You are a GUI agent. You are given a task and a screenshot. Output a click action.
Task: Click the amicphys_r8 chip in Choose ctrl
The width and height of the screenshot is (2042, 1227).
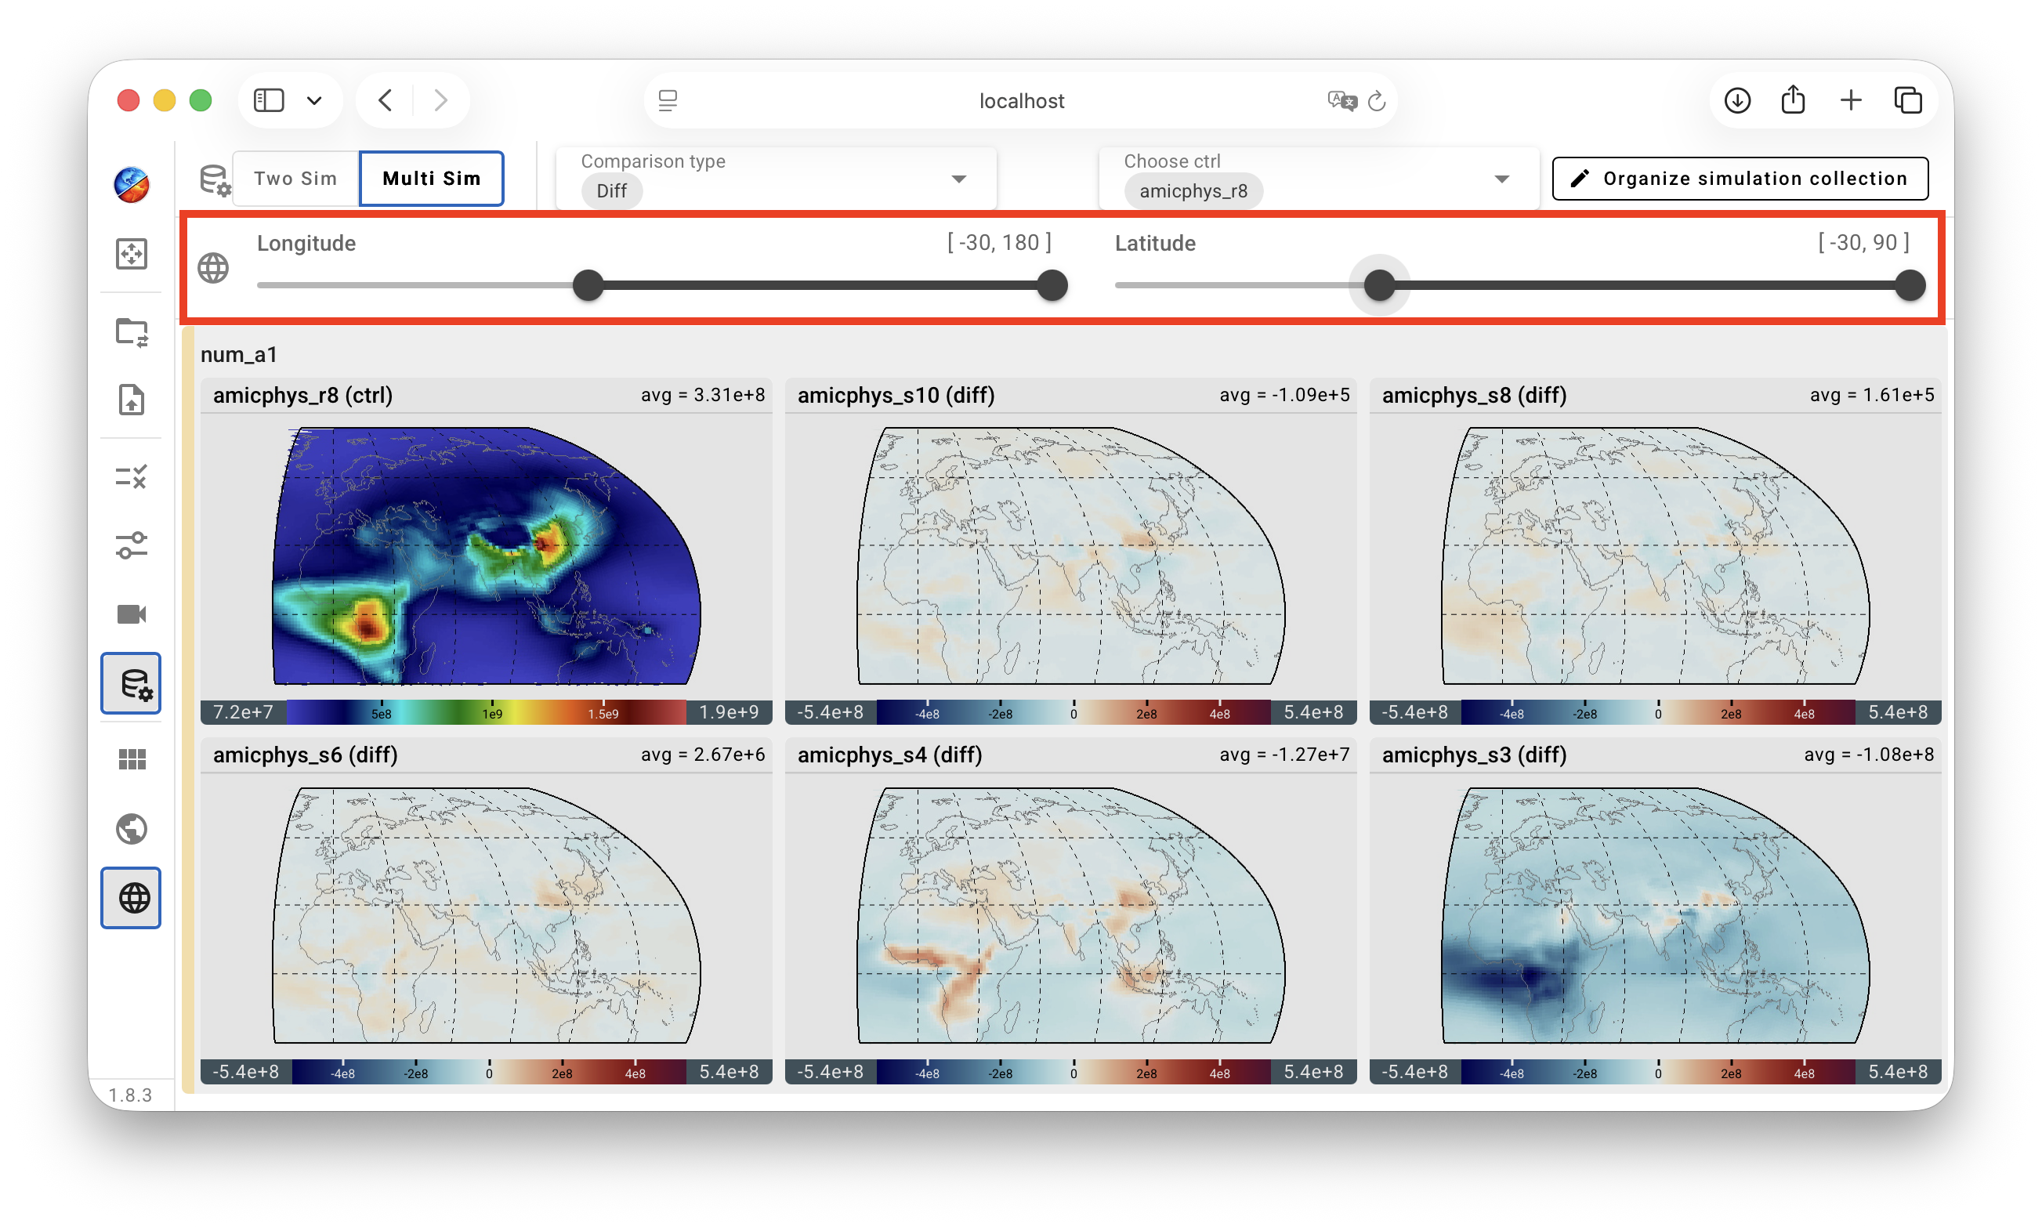click(1193, 191)
